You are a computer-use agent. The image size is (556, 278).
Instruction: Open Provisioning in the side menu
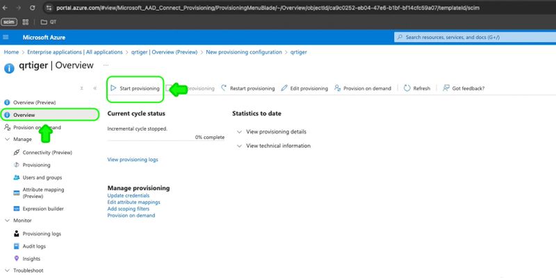pyautogui.click(x=36, y=165)
